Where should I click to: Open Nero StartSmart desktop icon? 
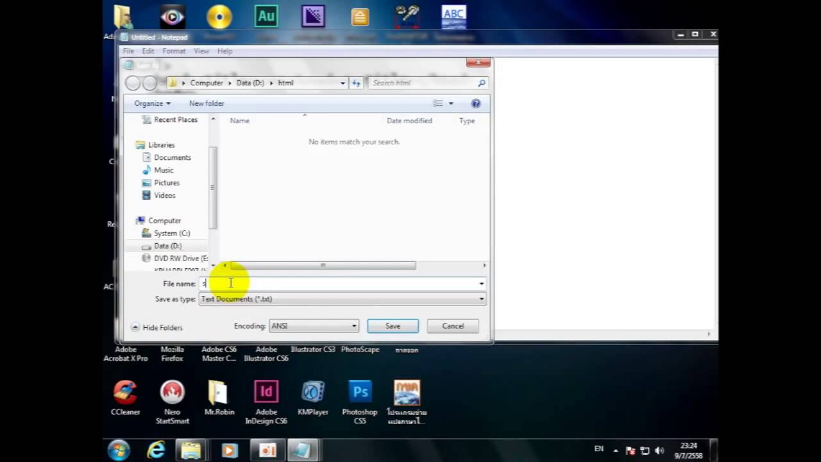tap(172, 402)
